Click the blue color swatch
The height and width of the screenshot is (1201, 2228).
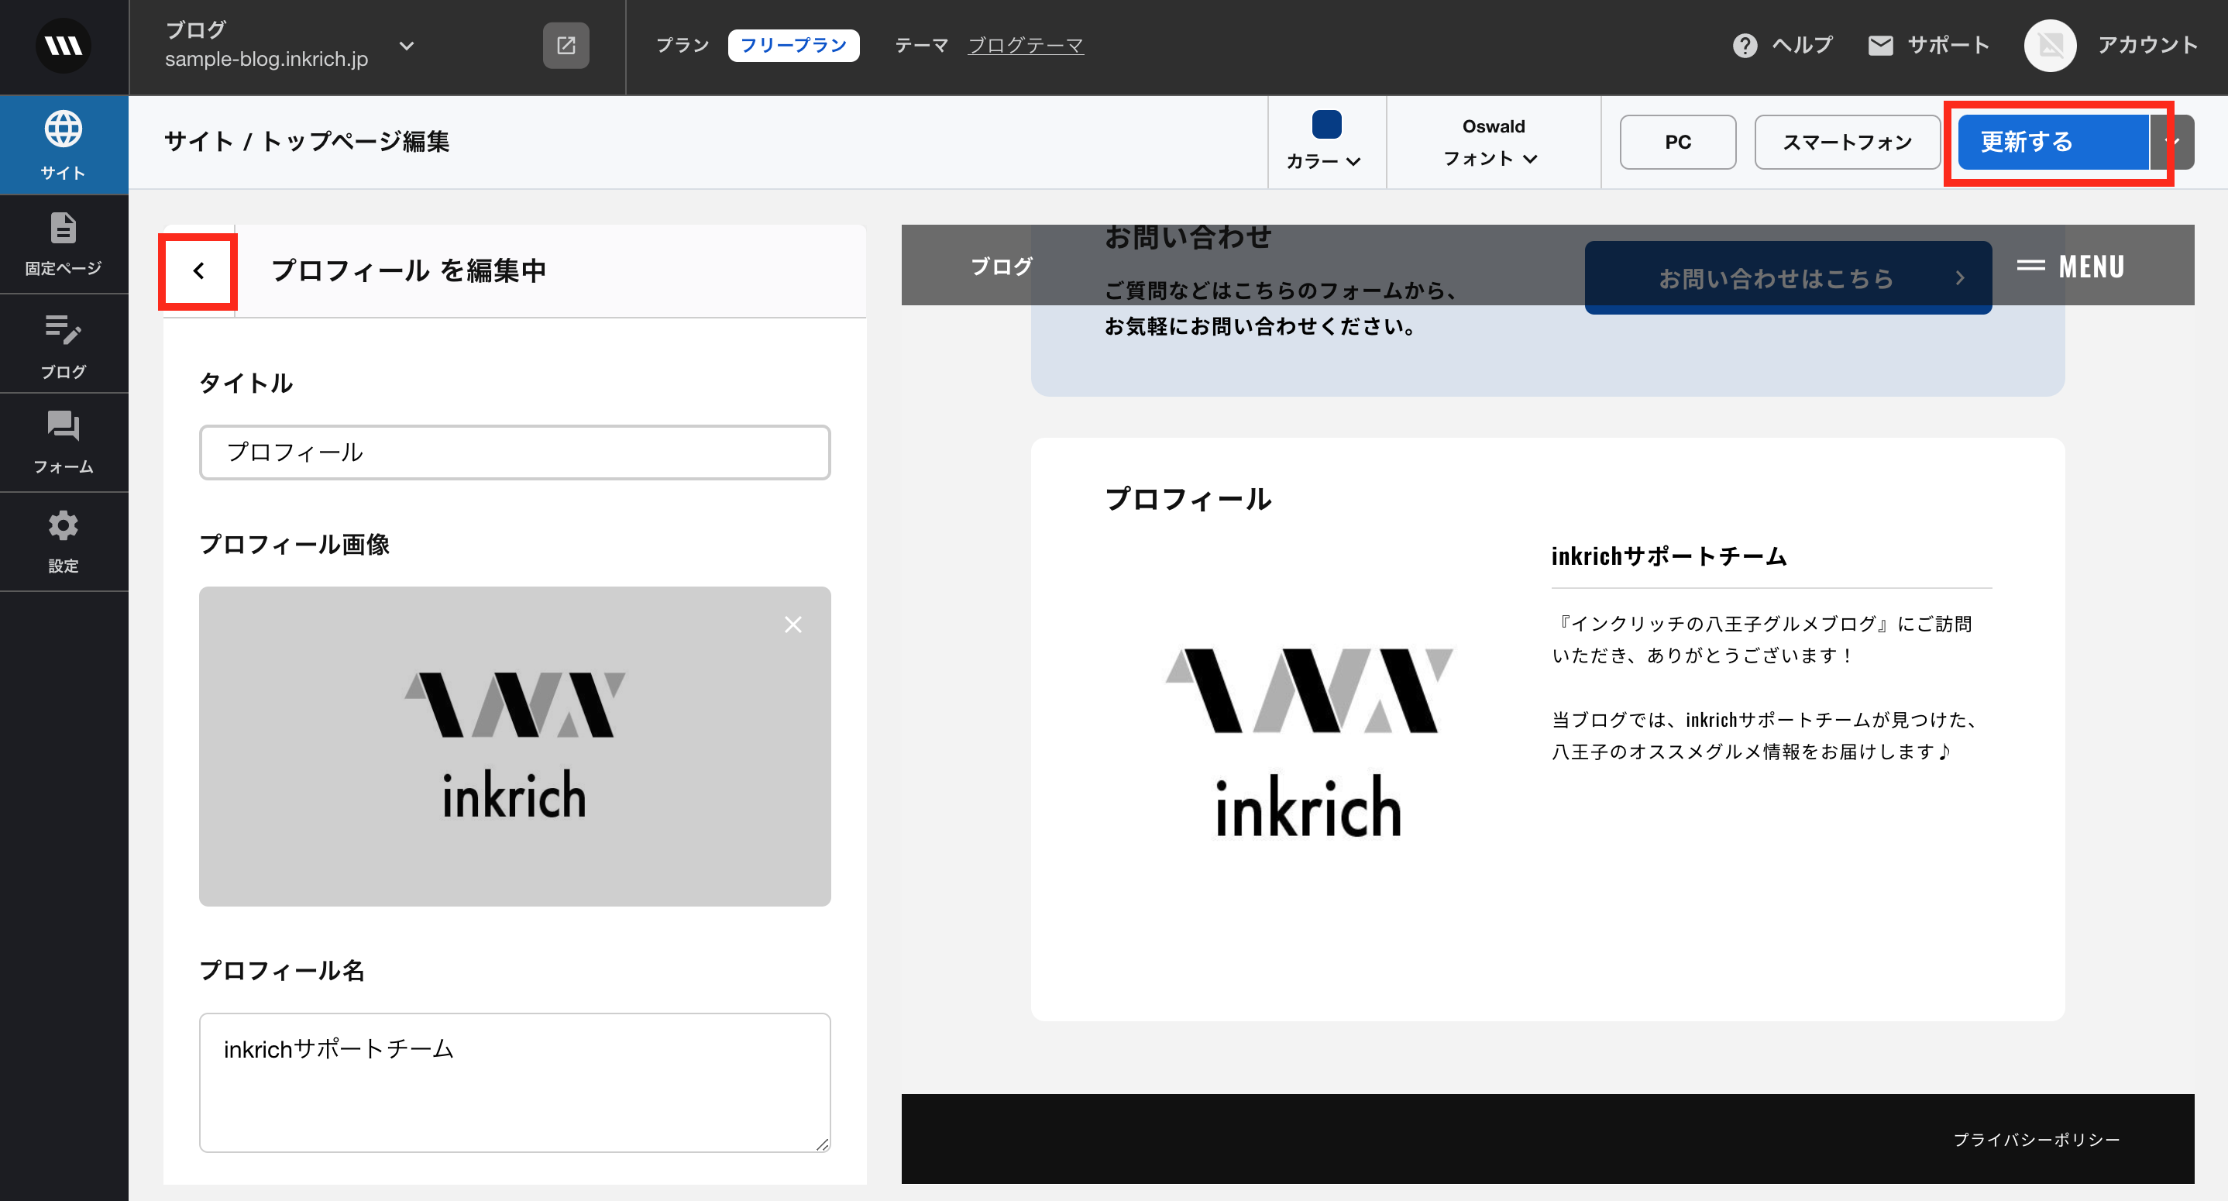[1326, 125]
